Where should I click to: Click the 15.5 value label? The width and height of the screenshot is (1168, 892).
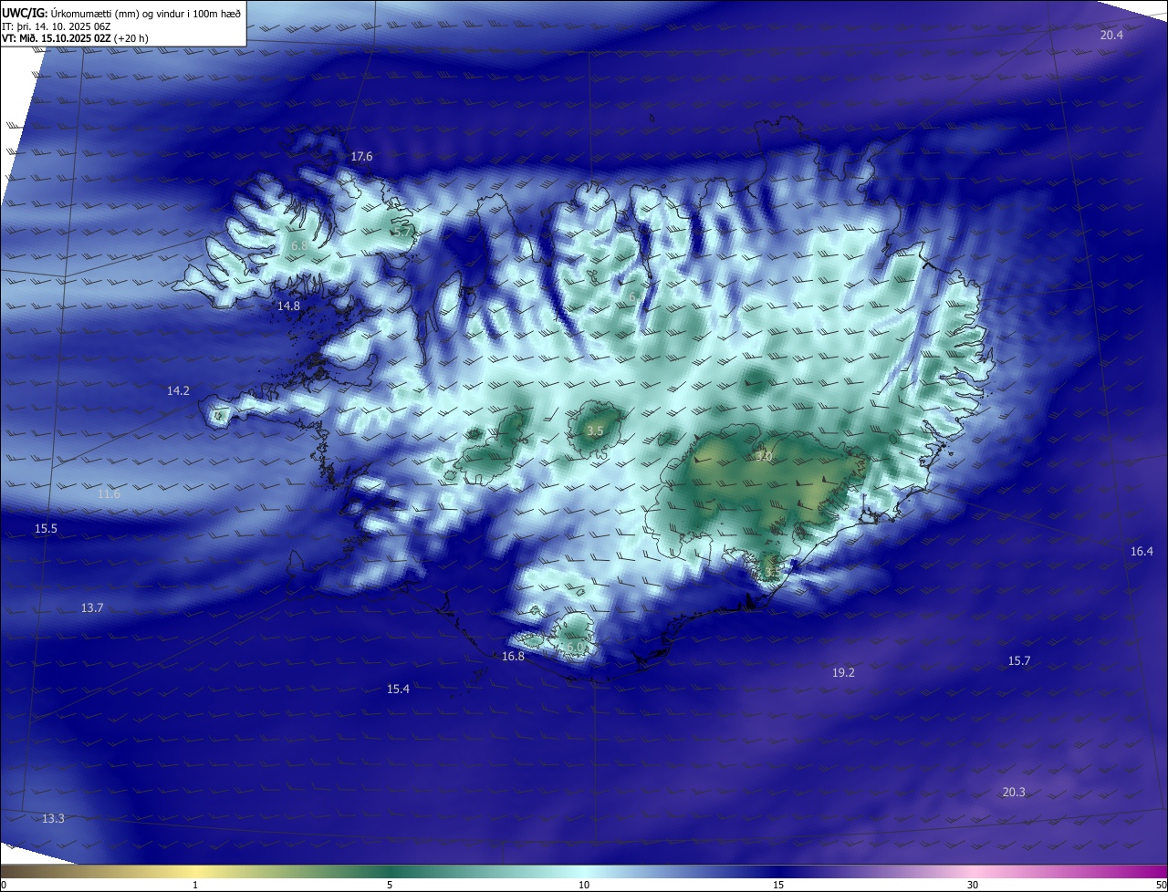(46, 529)
